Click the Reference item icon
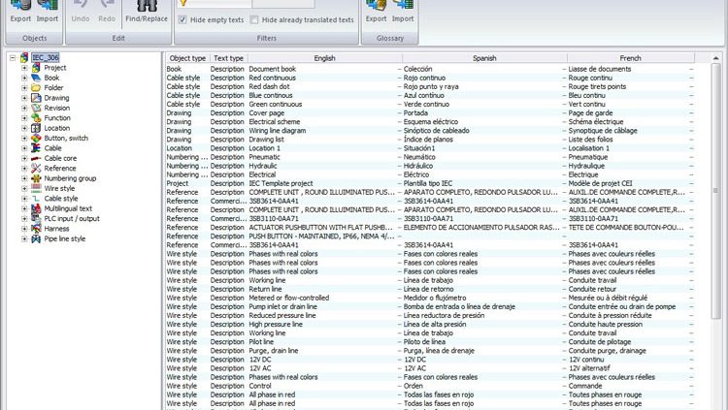The width and height of the screenshot is (728, 410). (36, 169)
